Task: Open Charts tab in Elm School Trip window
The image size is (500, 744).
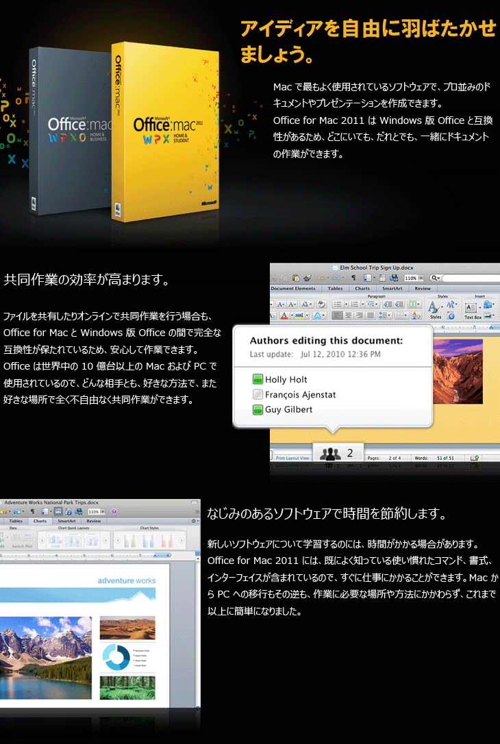Action: (362, 288)
